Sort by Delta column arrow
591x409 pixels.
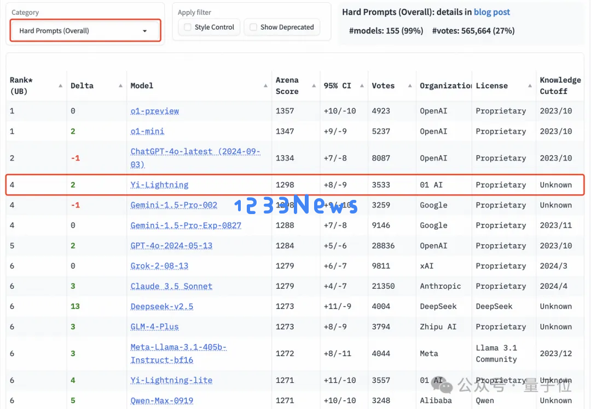tap(120, 86)
